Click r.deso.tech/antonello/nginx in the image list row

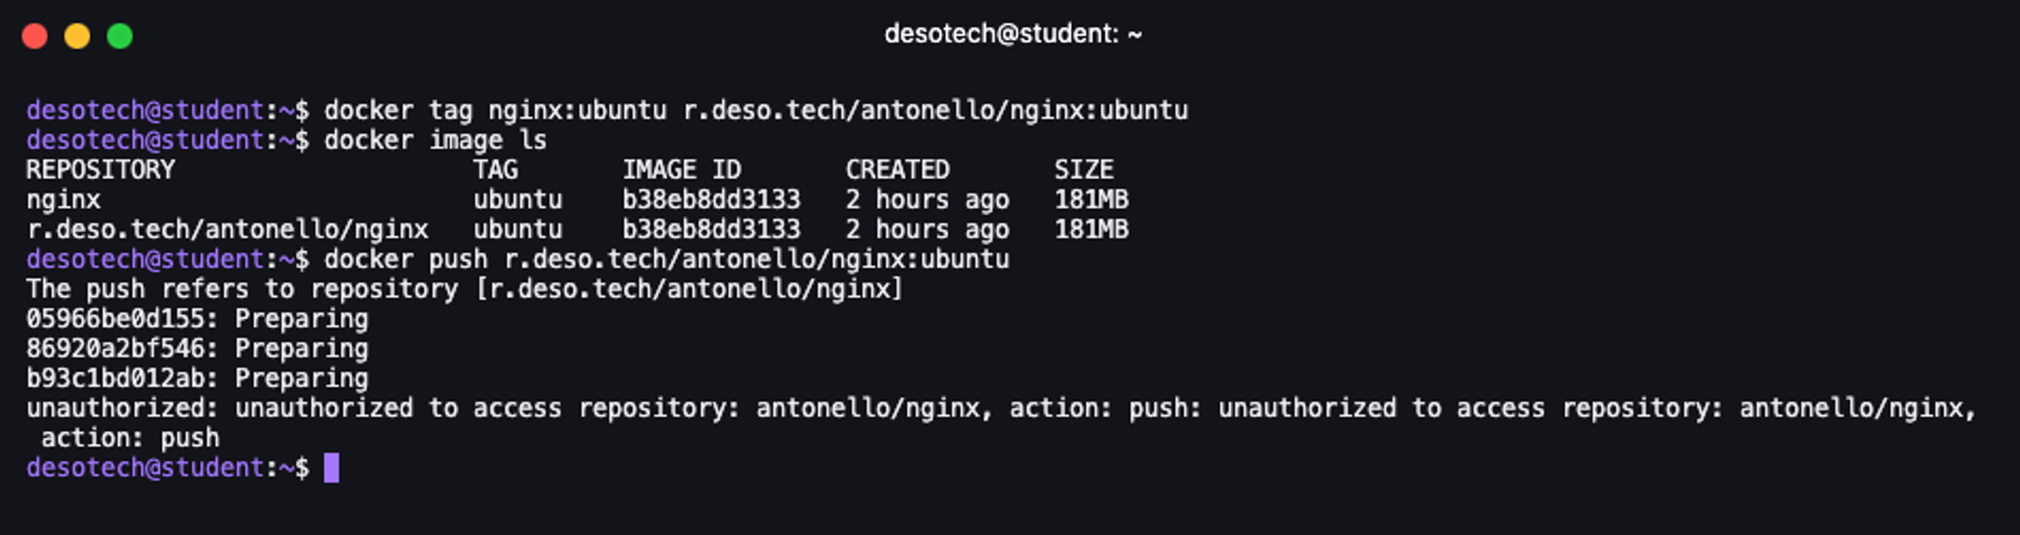pyautogui.click(x=228, y=230)
